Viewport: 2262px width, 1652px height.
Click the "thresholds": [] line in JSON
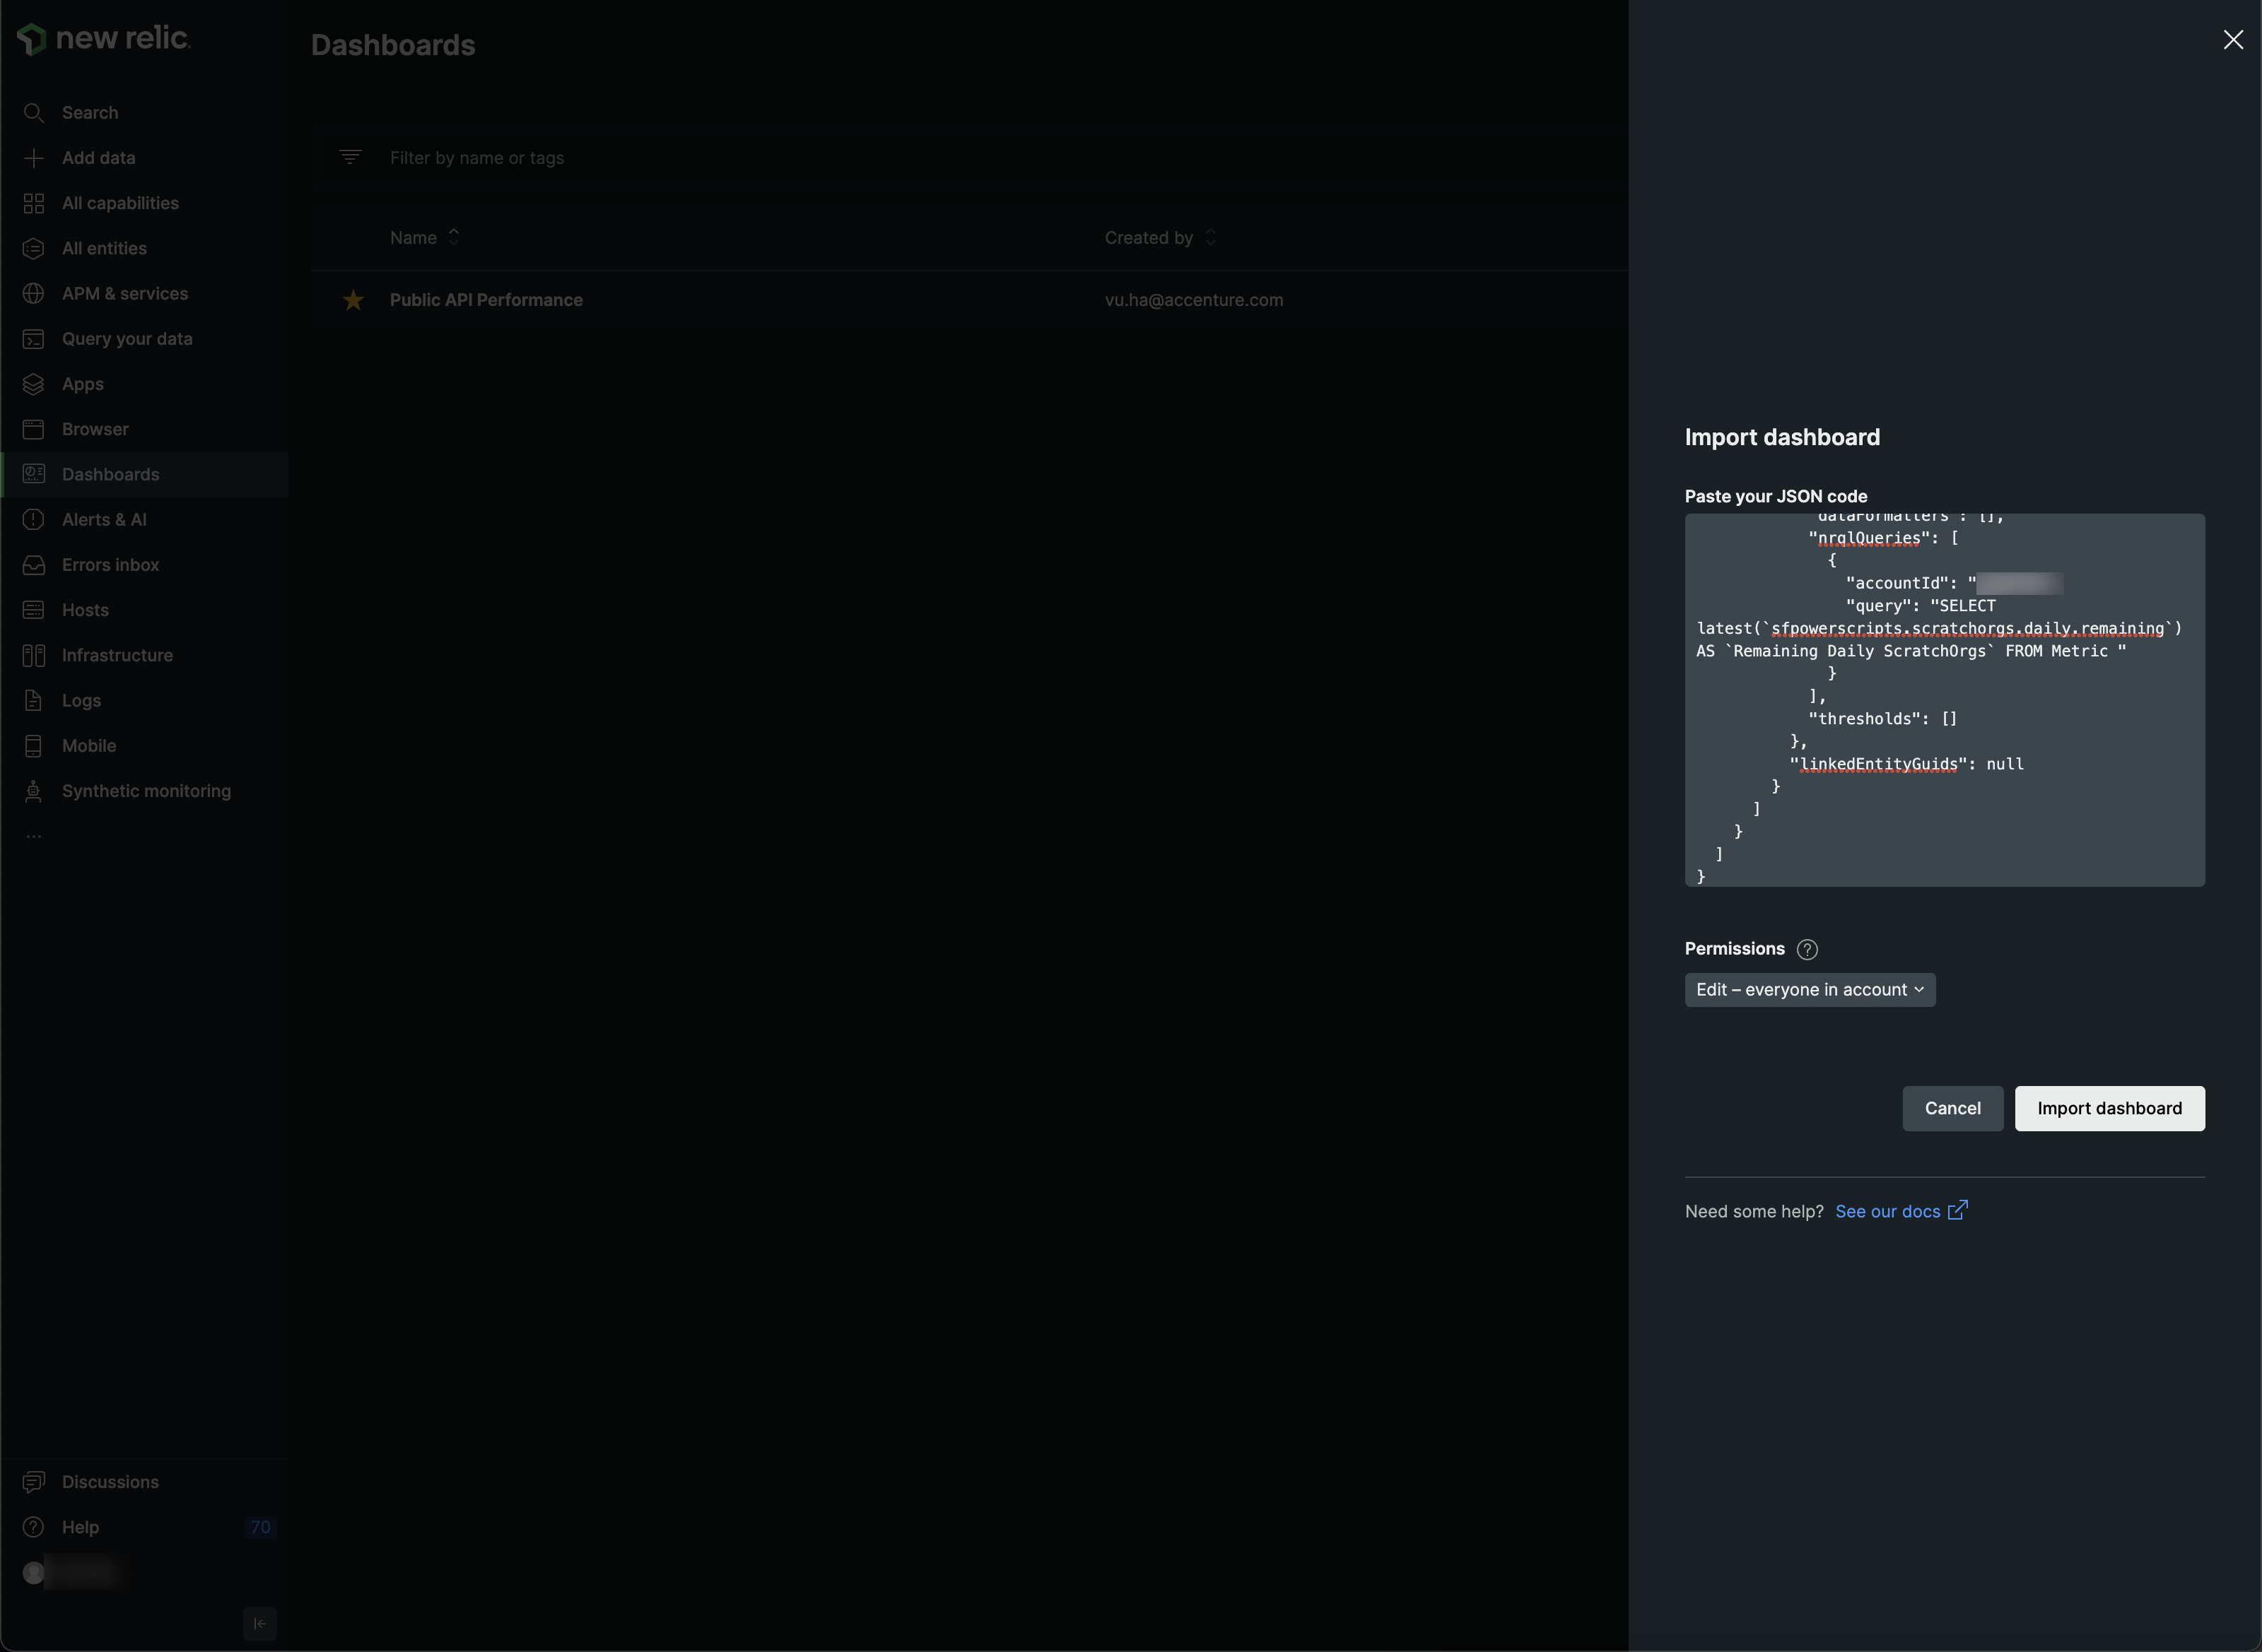(x=1882, y=719)
